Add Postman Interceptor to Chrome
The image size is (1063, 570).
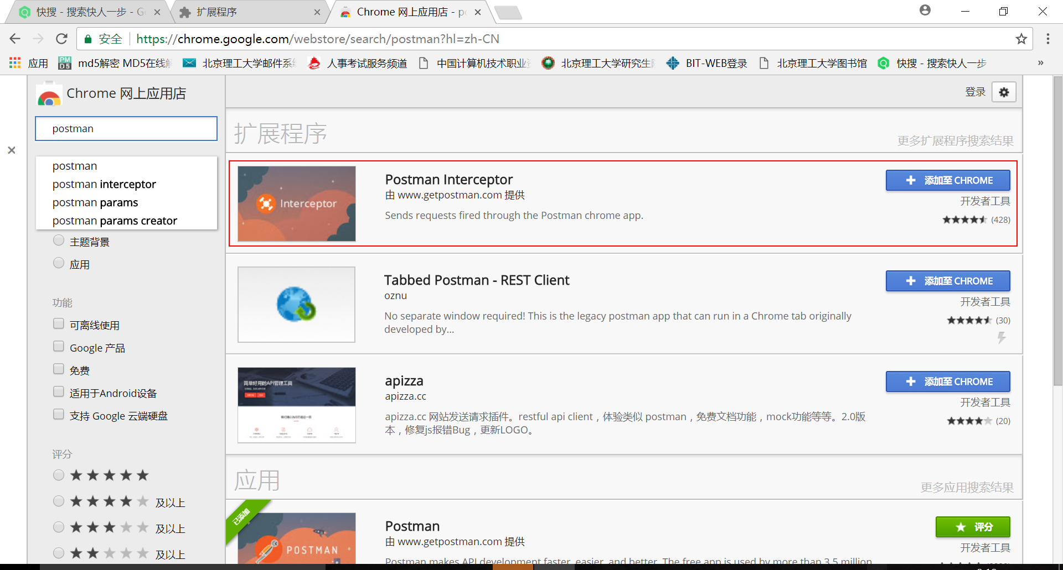[x=948, y=180]
